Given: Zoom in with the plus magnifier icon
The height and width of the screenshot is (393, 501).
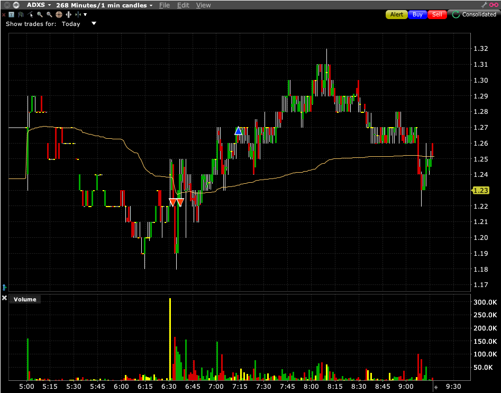Looking at the screenshot, I should 40,14.
